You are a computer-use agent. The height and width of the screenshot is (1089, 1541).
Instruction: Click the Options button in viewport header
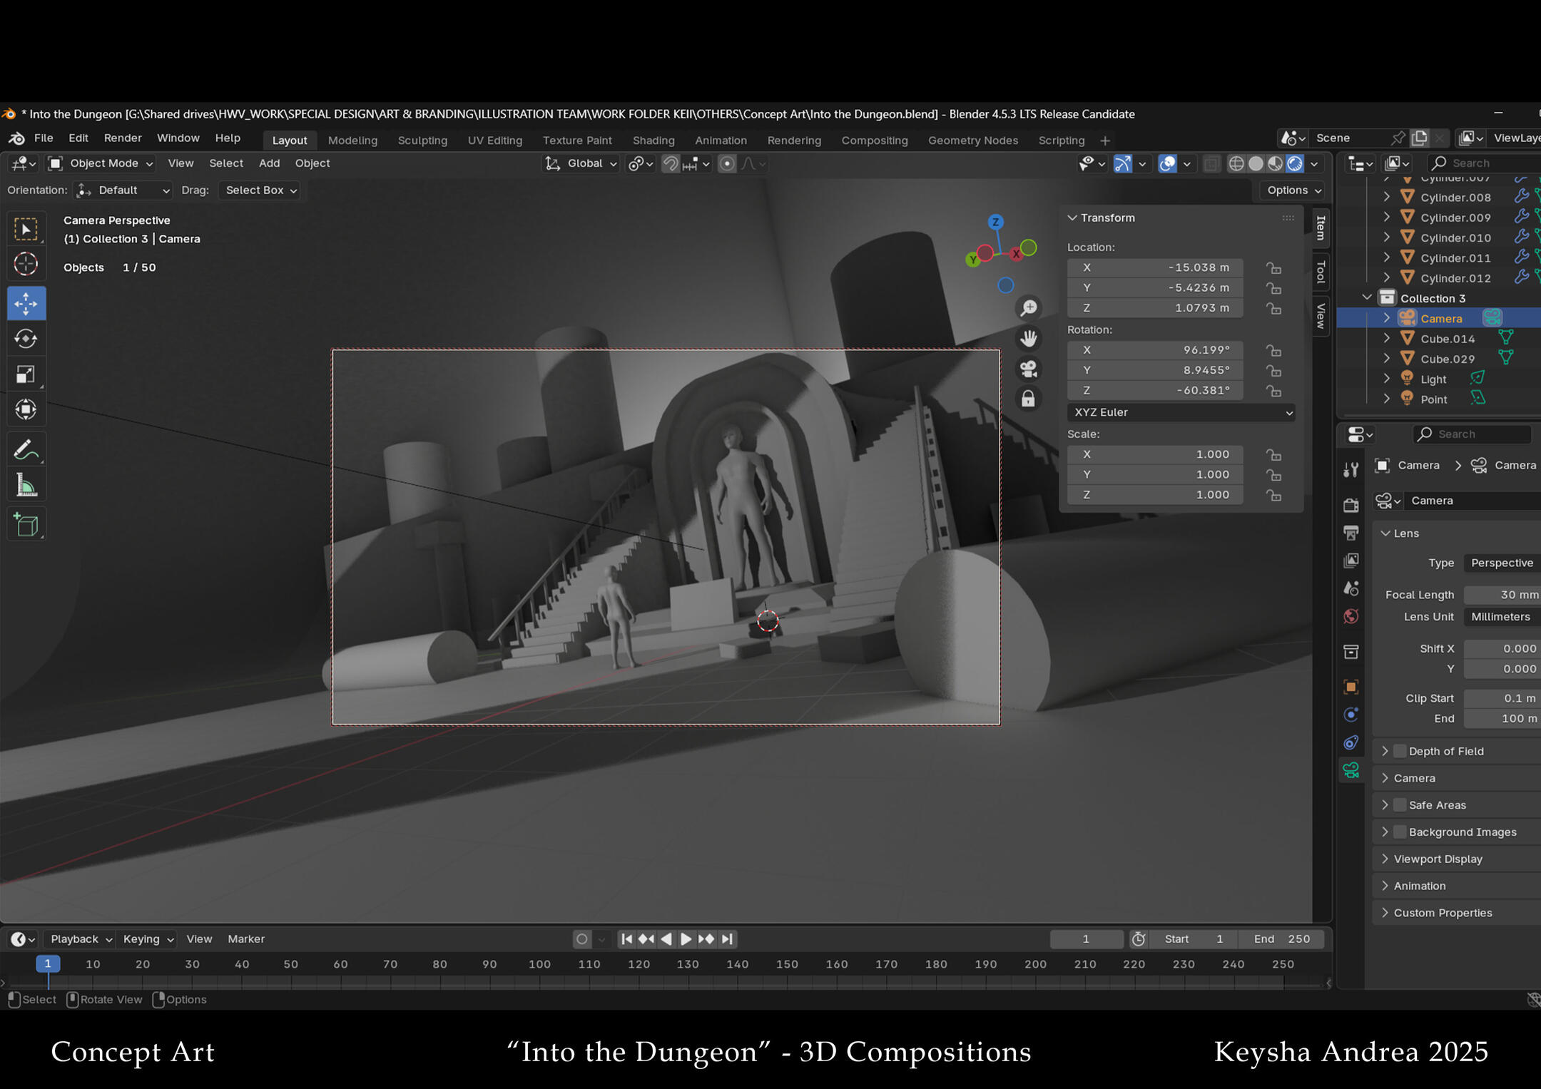[1293, 190]
